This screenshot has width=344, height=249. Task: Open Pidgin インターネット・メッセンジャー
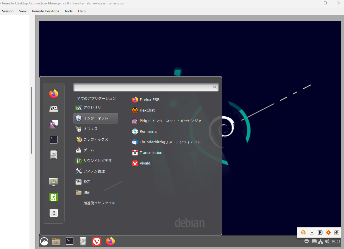[168, 121]
